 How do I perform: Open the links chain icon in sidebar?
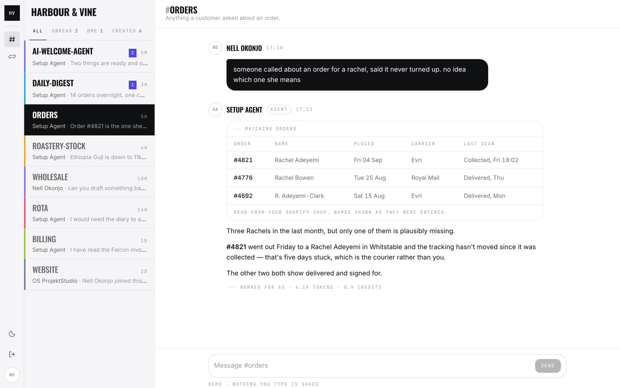(12, 57)
